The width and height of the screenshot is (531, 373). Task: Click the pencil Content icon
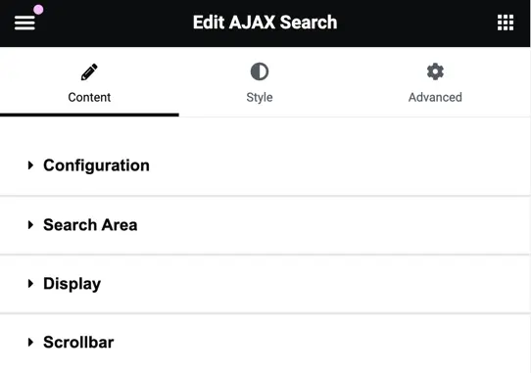89,71
